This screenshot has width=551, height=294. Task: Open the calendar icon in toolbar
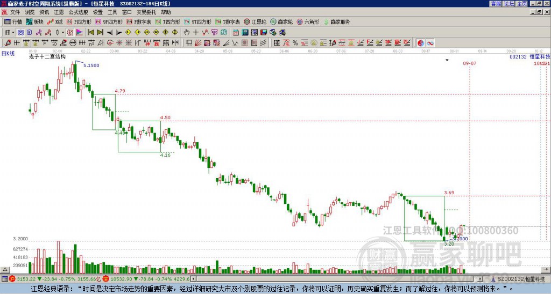[236, 32]
